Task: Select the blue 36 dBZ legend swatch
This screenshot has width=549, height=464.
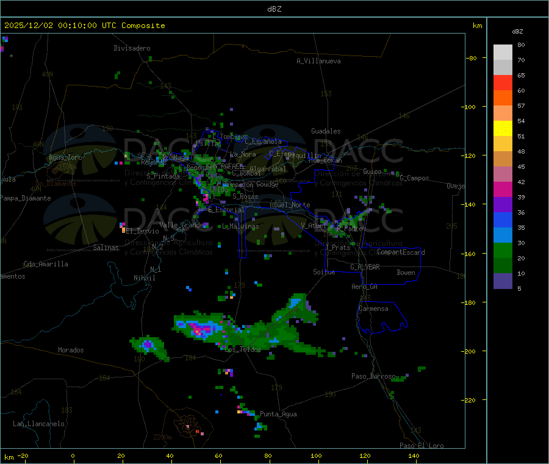Action: pyautogui.click(x=503, y=220)
